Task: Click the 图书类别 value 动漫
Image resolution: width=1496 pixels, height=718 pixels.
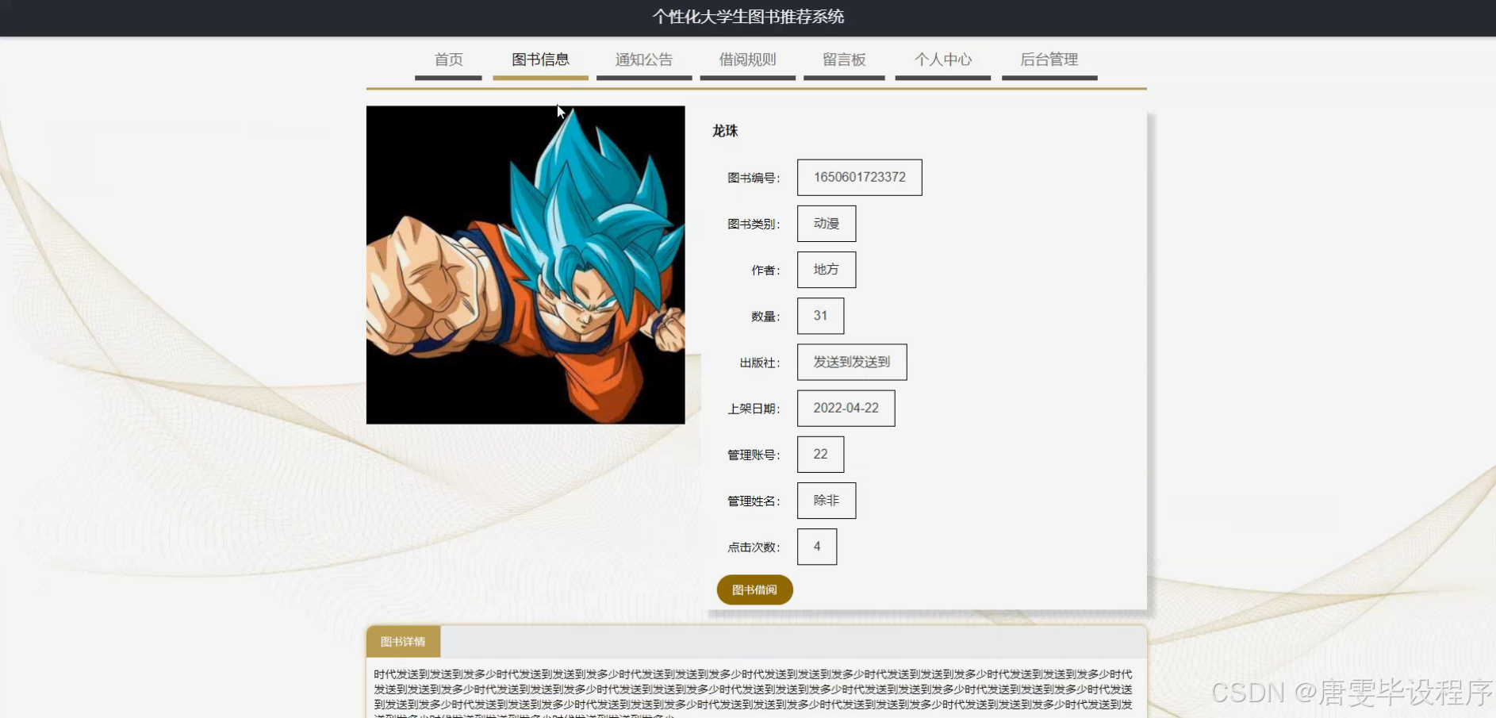Action: 827,224
